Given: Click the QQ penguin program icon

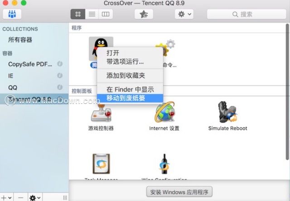Looking at the screenshot, I should [101, 48].
